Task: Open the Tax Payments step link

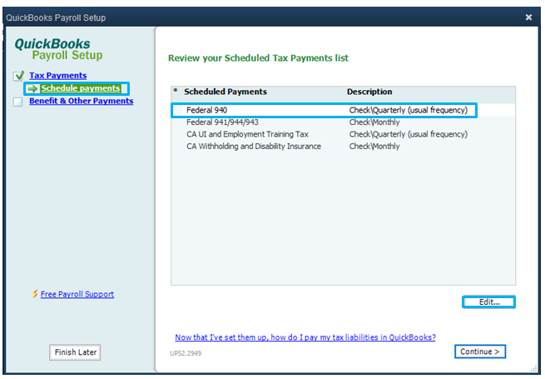Action: pos(57,75)
